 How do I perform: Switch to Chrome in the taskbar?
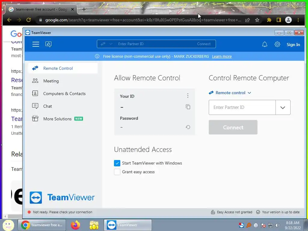[42, 225]
